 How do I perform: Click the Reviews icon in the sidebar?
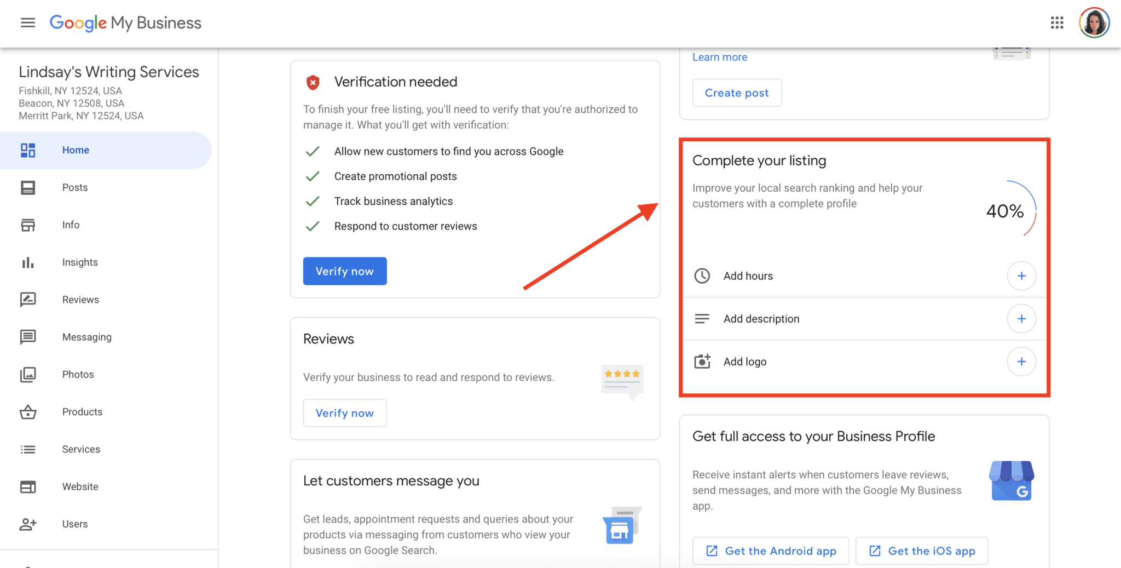pyautogui.click(x=28, y=299)
